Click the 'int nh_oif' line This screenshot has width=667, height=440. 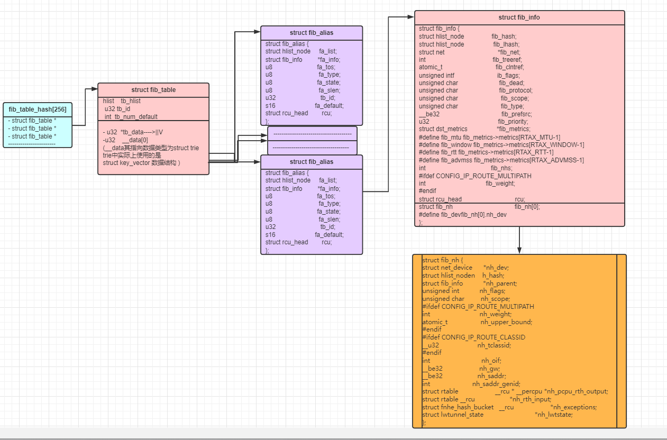[462, 361]
